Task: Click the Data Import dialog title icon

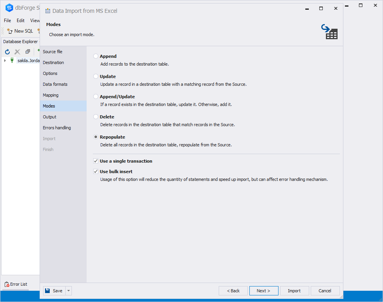Action: click(48, 11)
